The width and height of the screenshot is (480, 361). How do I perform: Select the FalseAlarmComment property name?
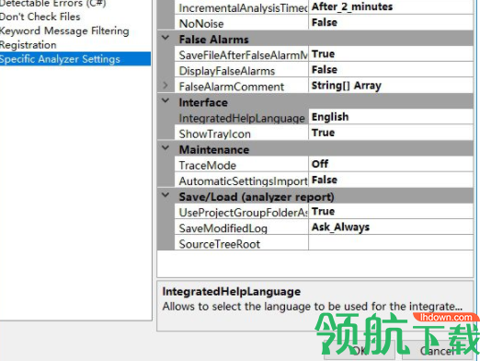click(242, 87)
